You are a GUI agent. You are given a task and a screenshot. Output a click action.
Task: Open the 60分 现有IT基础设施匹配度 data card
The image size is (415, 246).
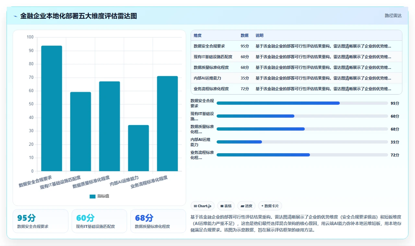click(99, 221)
